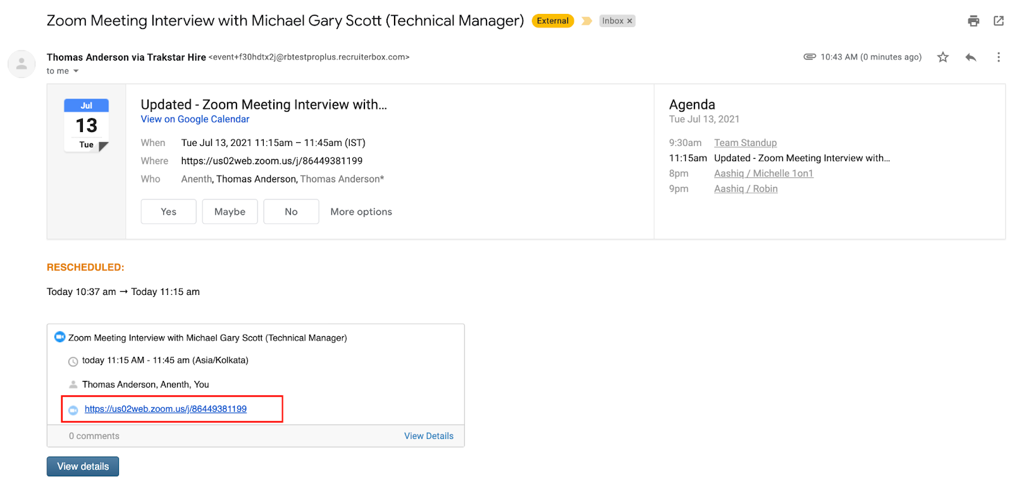
Task: Click the Agenda heading
Action: point(692,105)
